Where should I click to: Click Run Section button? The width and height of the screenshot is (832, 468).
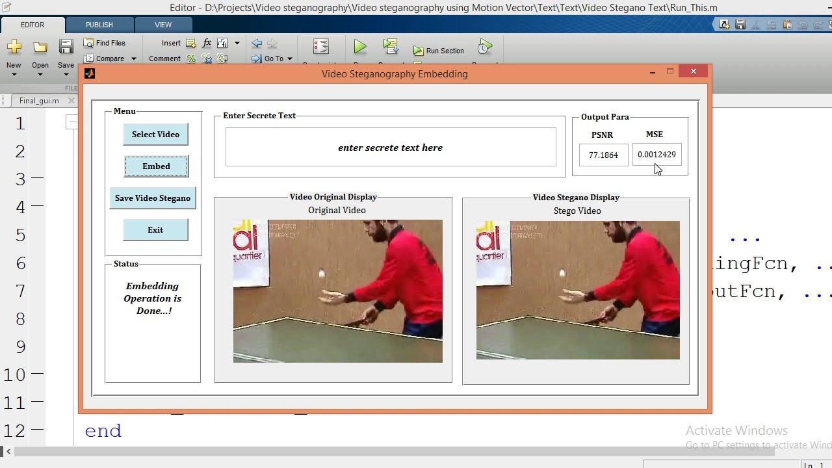(439, 51)
